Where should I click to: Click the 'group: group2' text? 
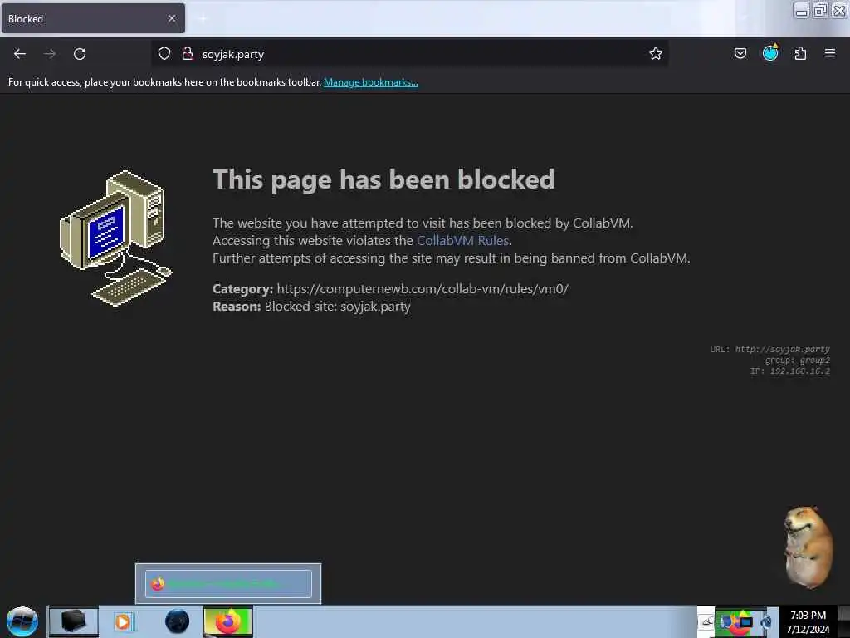tap(798, 361)
